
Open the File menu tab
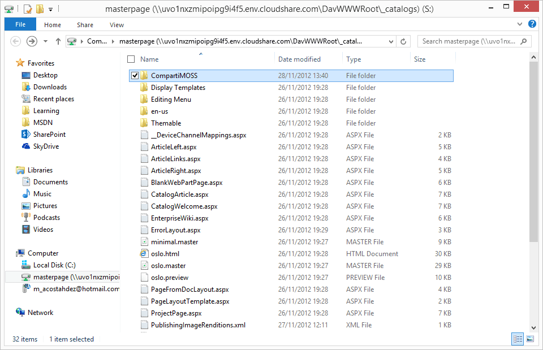(20, 24)
